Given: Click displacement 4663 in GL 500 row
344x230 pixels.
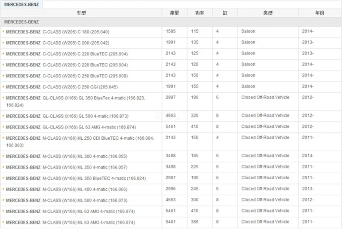Looking at the screenshot, I should [171, 116].
